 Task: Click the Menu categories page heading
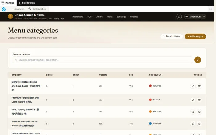[x=33, y=31]
